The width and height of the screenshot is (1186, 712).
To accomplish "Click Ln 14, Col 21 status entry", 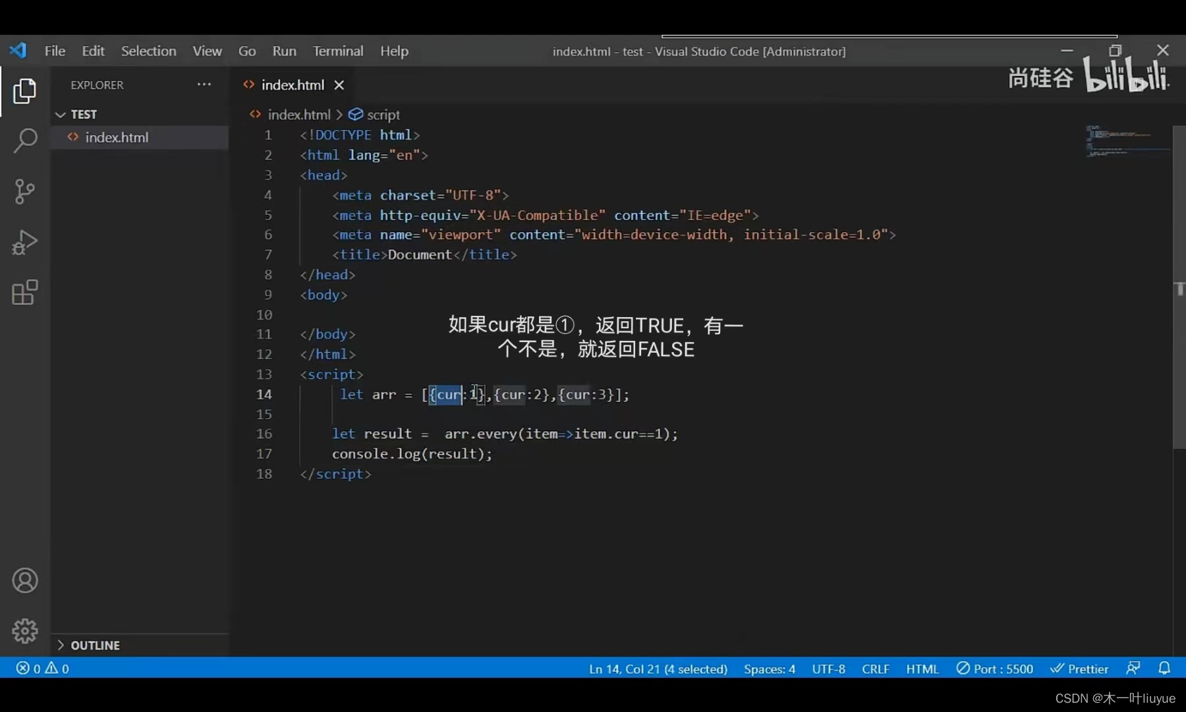I will tap(658, 668).
